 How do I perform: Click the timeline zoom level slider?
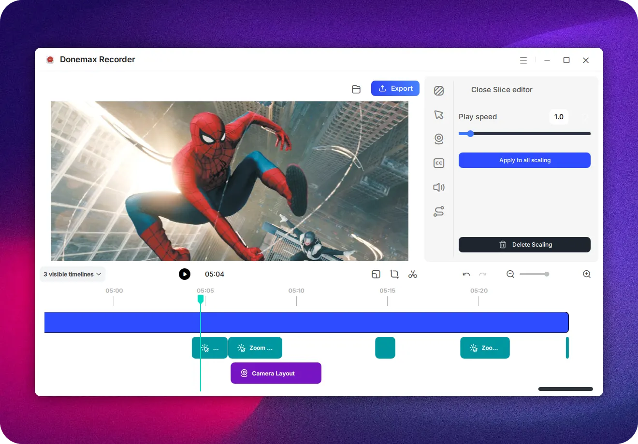[x=534, y=274]
